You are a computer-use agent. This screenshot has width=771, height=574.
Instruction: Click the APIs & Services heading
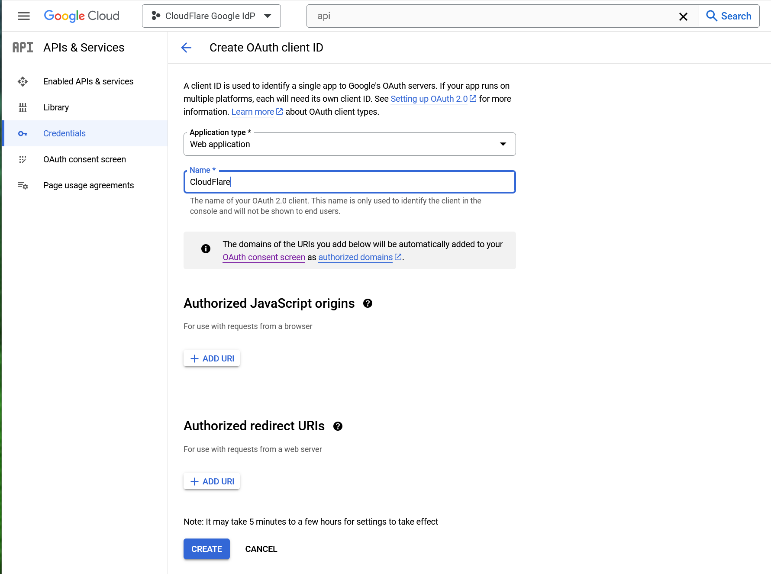click(x=84, y=47)
